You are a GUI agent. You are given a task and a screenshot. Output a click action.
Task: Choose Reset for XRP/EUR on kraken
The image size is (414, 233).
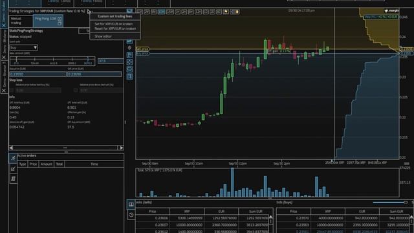(115, 28)
